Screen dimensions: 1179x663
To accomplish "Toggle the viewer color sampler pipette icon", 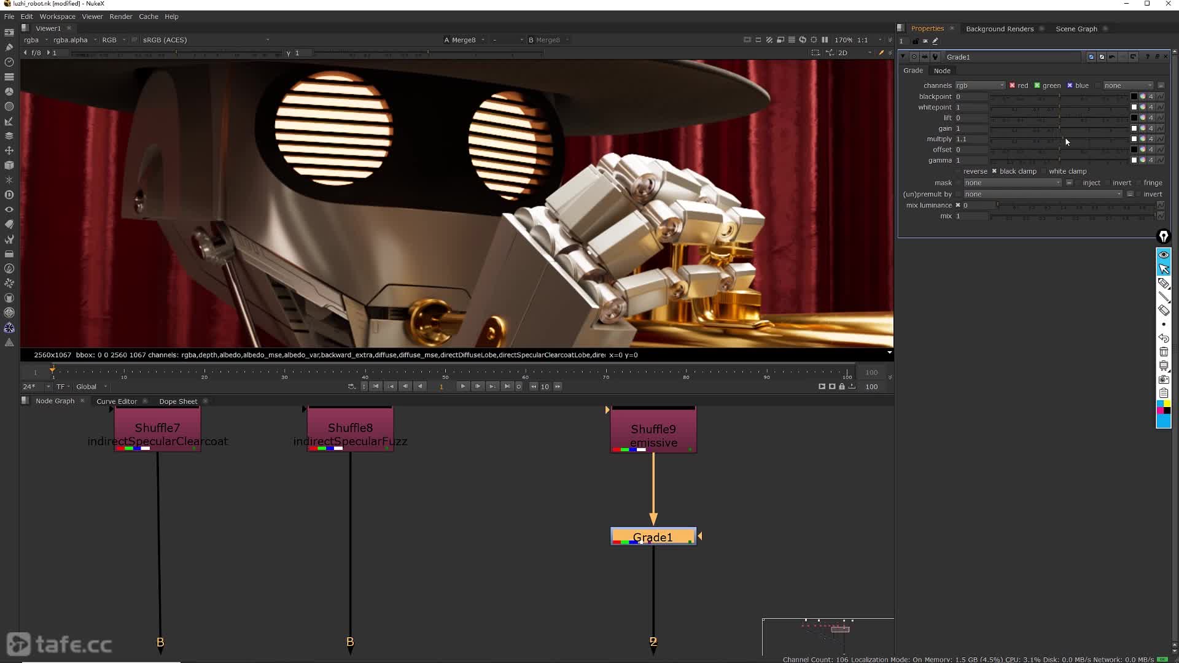I will pyautogui.click(x=881, y=53).
